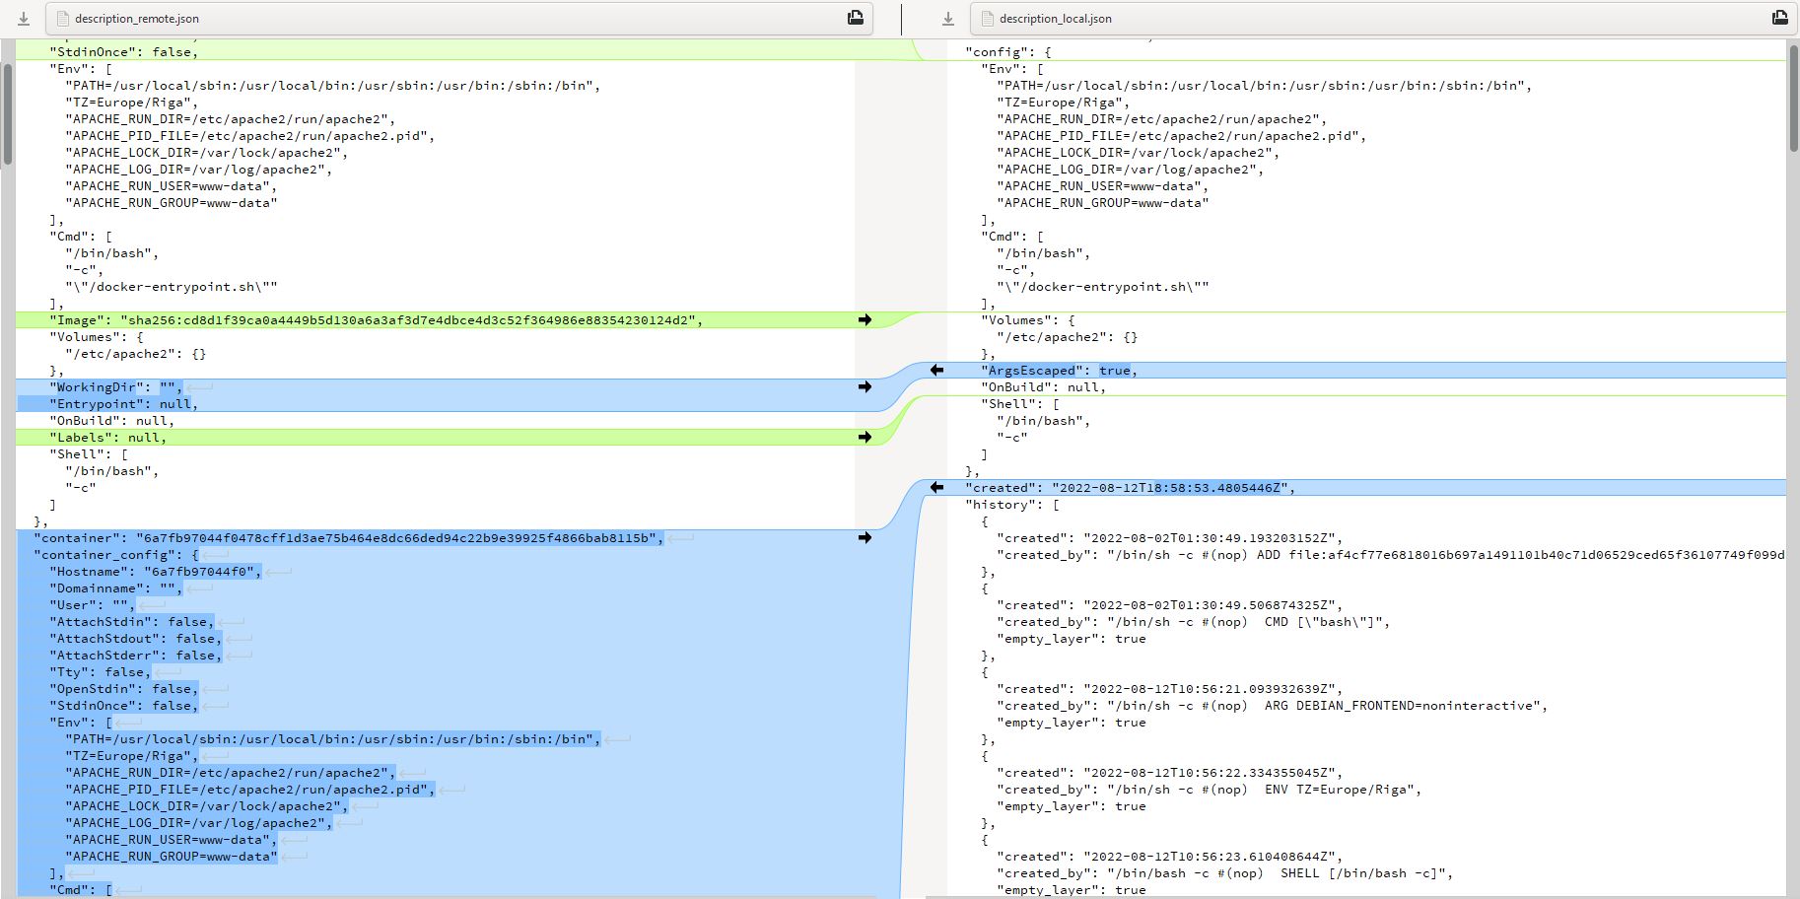Image resolution: width=1800 pixels, height=899 pixels.
Task: Click the CMD [\"bash\"] created_by line
Action: [x=1193, y=622]
